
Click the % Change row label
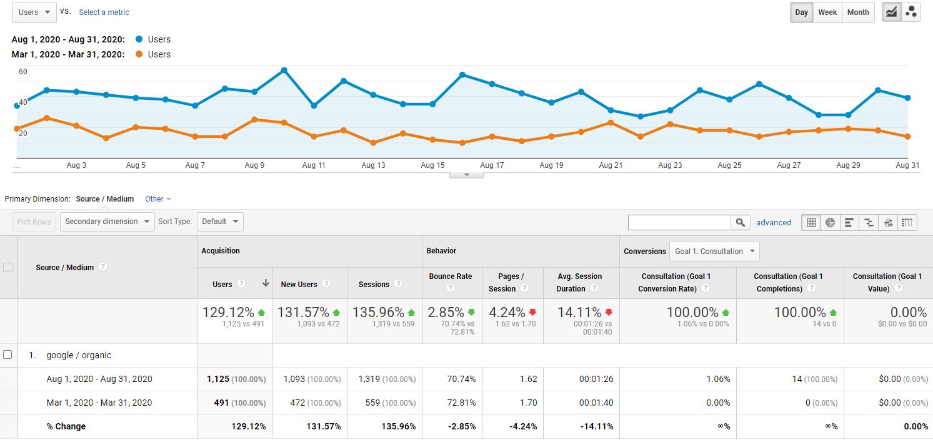[66, 426]
